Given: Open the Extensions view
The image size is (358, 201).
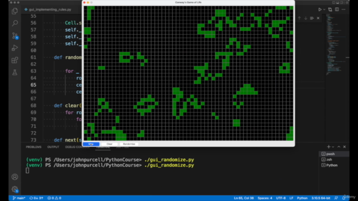Looking at the screenshot, I should coord(15,60).
